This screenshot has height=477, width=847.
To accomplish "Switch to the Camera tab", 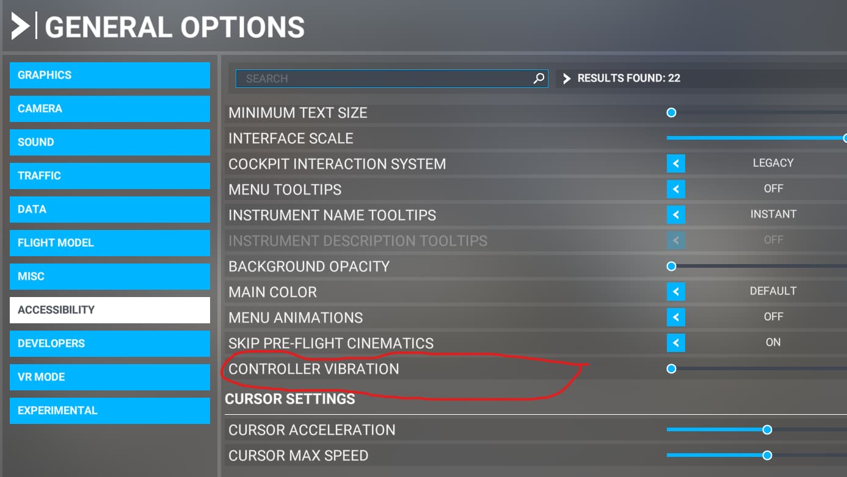I will point(110,109).
